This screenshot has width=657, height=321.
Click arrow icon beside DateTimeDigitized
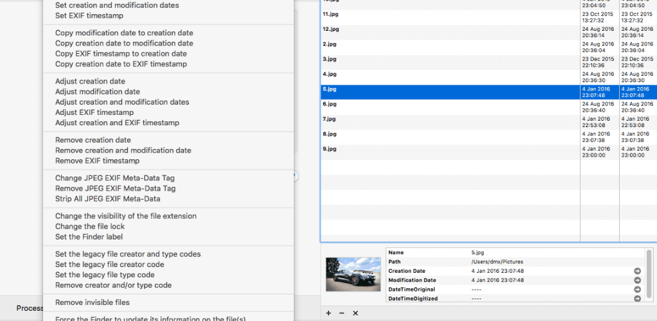coord(637,299)
